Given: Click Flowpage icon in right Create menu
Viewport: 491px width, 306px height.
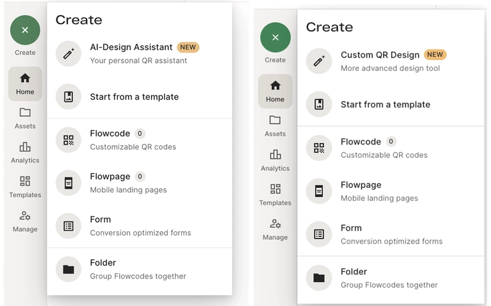Looking at the screenshot, I should [x=319, y=191].
